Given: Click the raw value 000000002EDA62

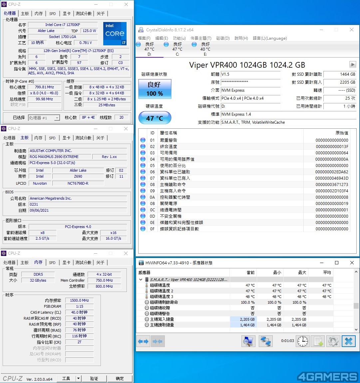Looking at the screenshot, I should [x=332, y=172].
